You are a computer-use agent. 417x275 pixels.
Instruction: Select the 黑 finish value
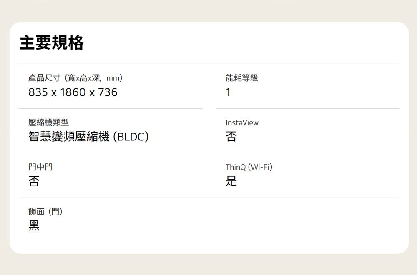(34, 226)
